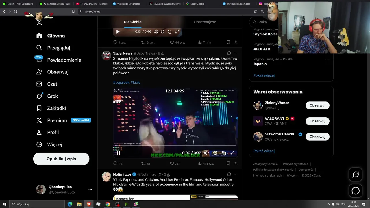Click the #pajalock hashtag
Image resolution: width=370 pixels, height=208 pixels.
(x=121, y=83)
